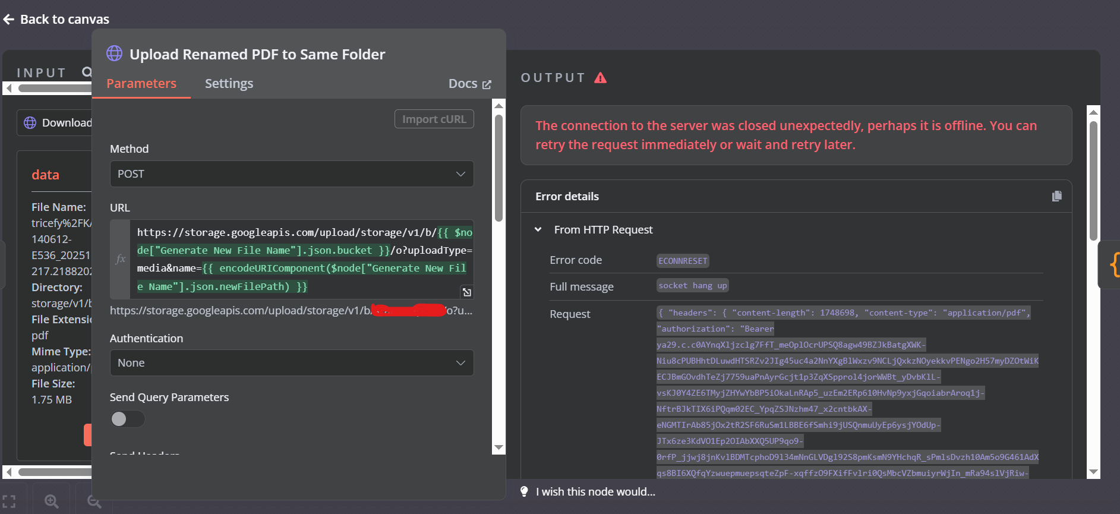
Task: Toggle Send Query Parameters switch
Action: pyautogui.click(x=127, y=419)
